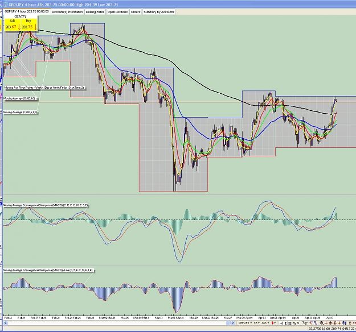This screenshot has width=356, height=332.
Task: Select the upper MACD indicator label
Action: click(x=46, y=205)
